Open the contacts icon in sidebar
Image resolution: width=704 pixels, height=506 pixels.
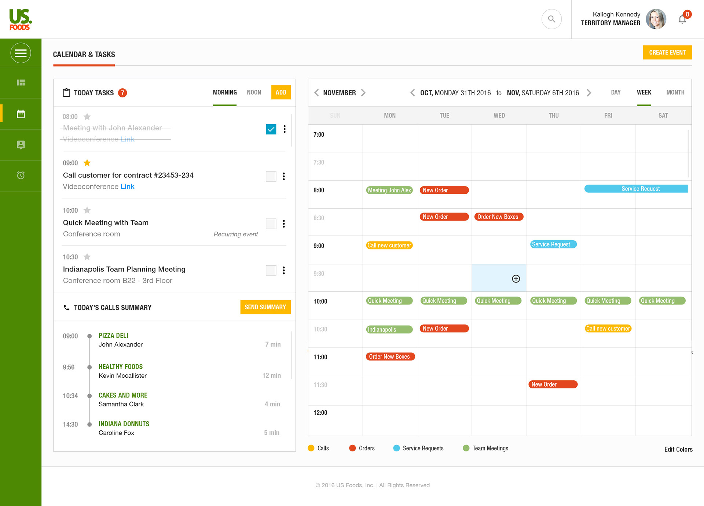click(x=21, y=145)
